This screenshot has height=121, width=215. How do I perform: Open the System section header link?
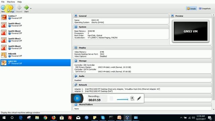(82, 27)
